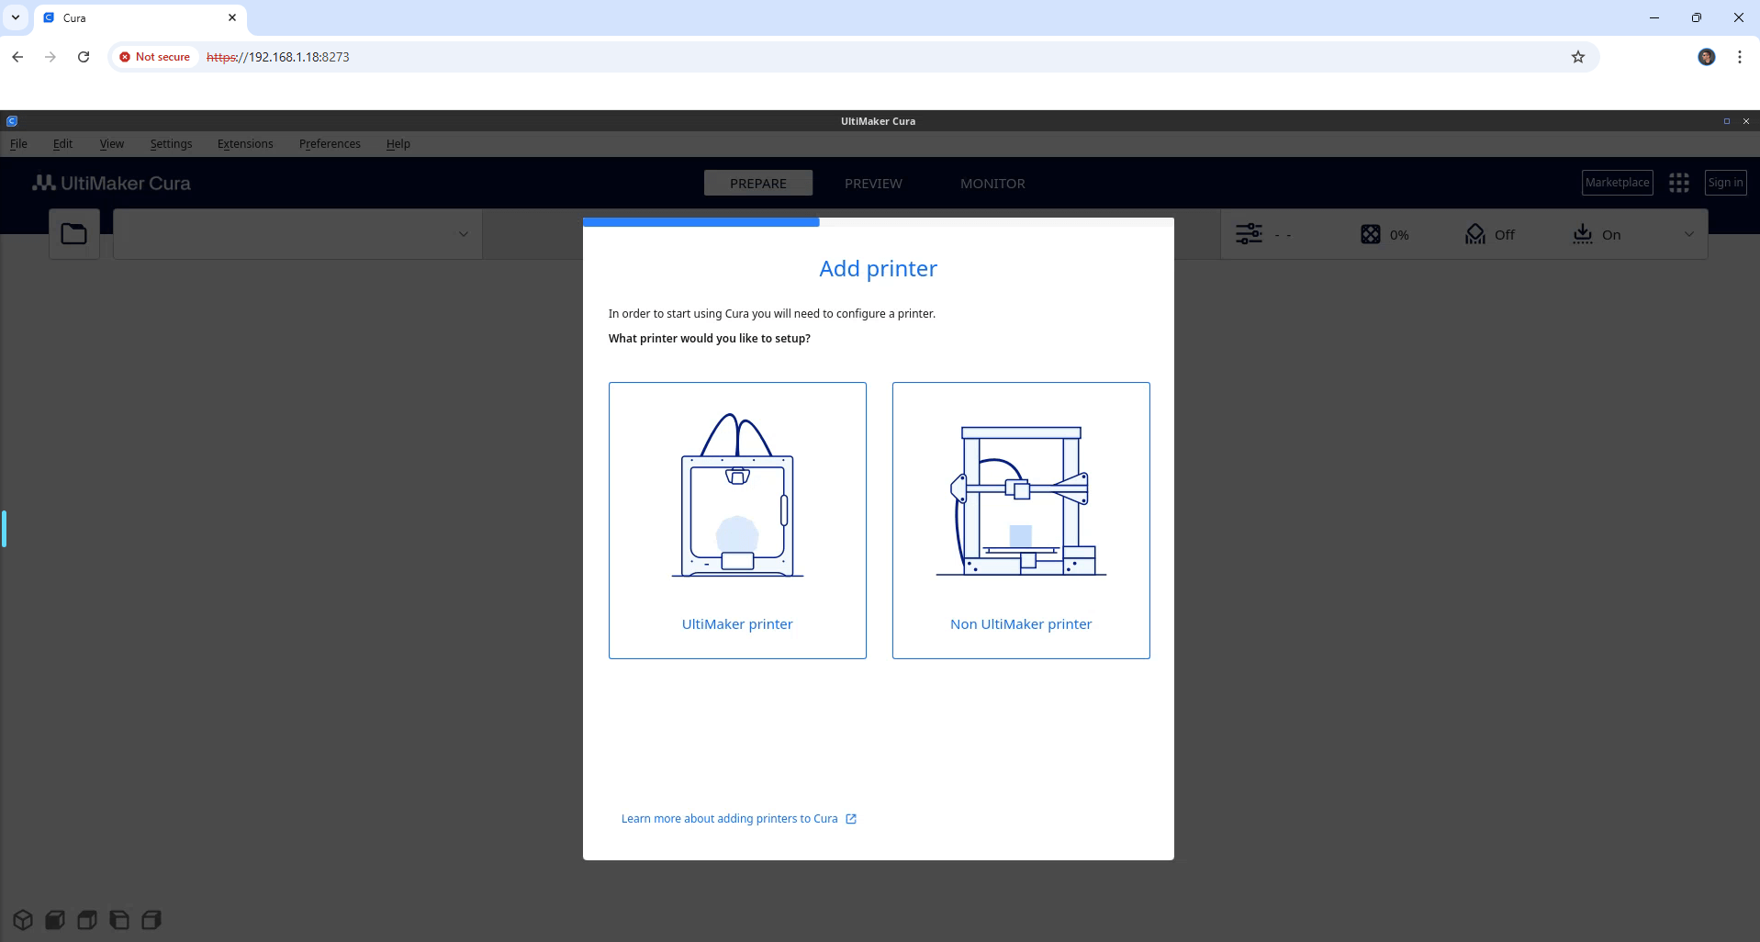Click the infill 0% icon

coord(1370,234)
